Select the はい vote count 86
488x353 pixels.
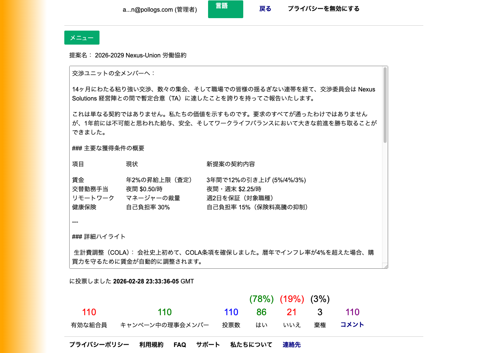261,312
